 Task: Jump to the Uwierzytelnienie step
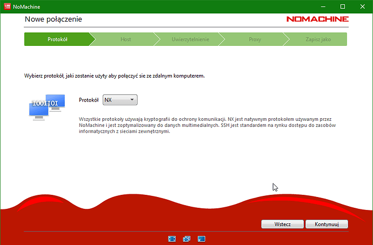pos(190,39)
